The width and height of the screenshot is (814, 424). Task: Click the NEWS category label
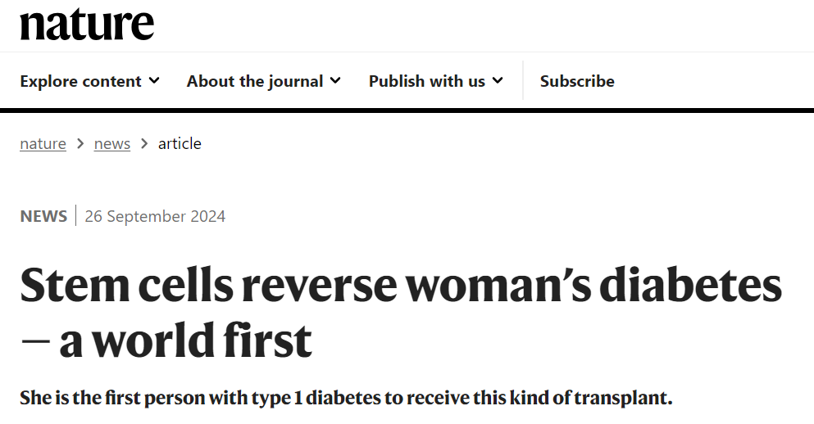[43, 216]
